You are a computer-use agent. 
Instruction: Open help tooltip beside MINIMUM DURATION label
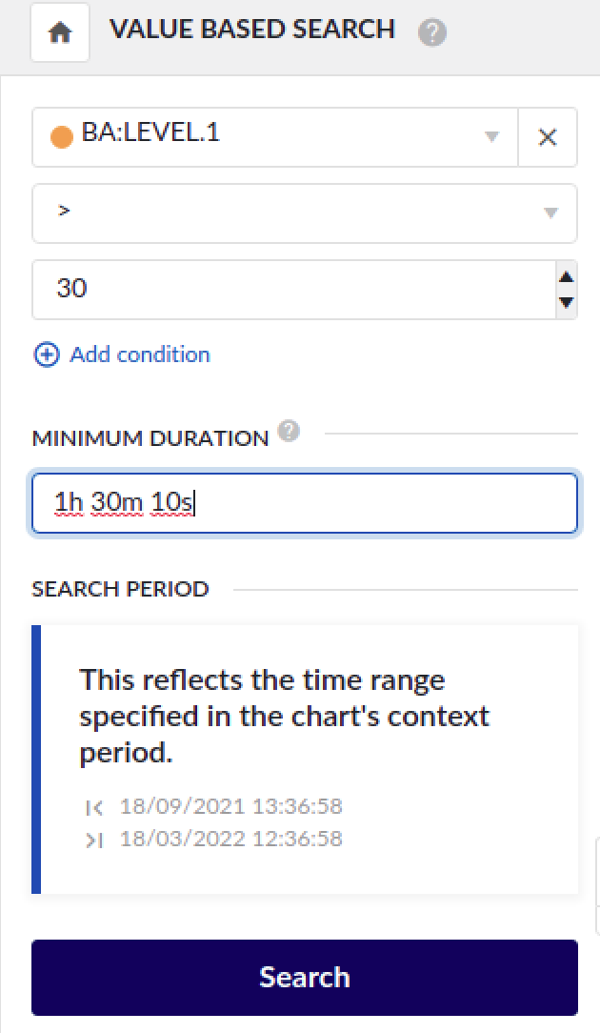pos(288,432)
